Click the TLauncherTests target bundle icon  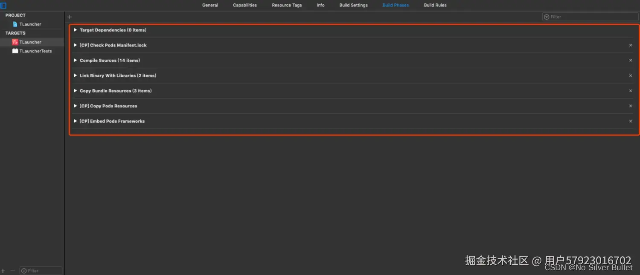[15, 51]
